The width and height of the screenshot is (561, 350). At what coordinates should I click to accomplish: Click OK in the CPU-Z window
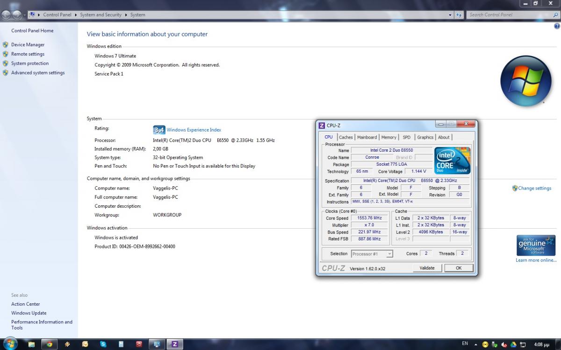(x=459, y=268)
